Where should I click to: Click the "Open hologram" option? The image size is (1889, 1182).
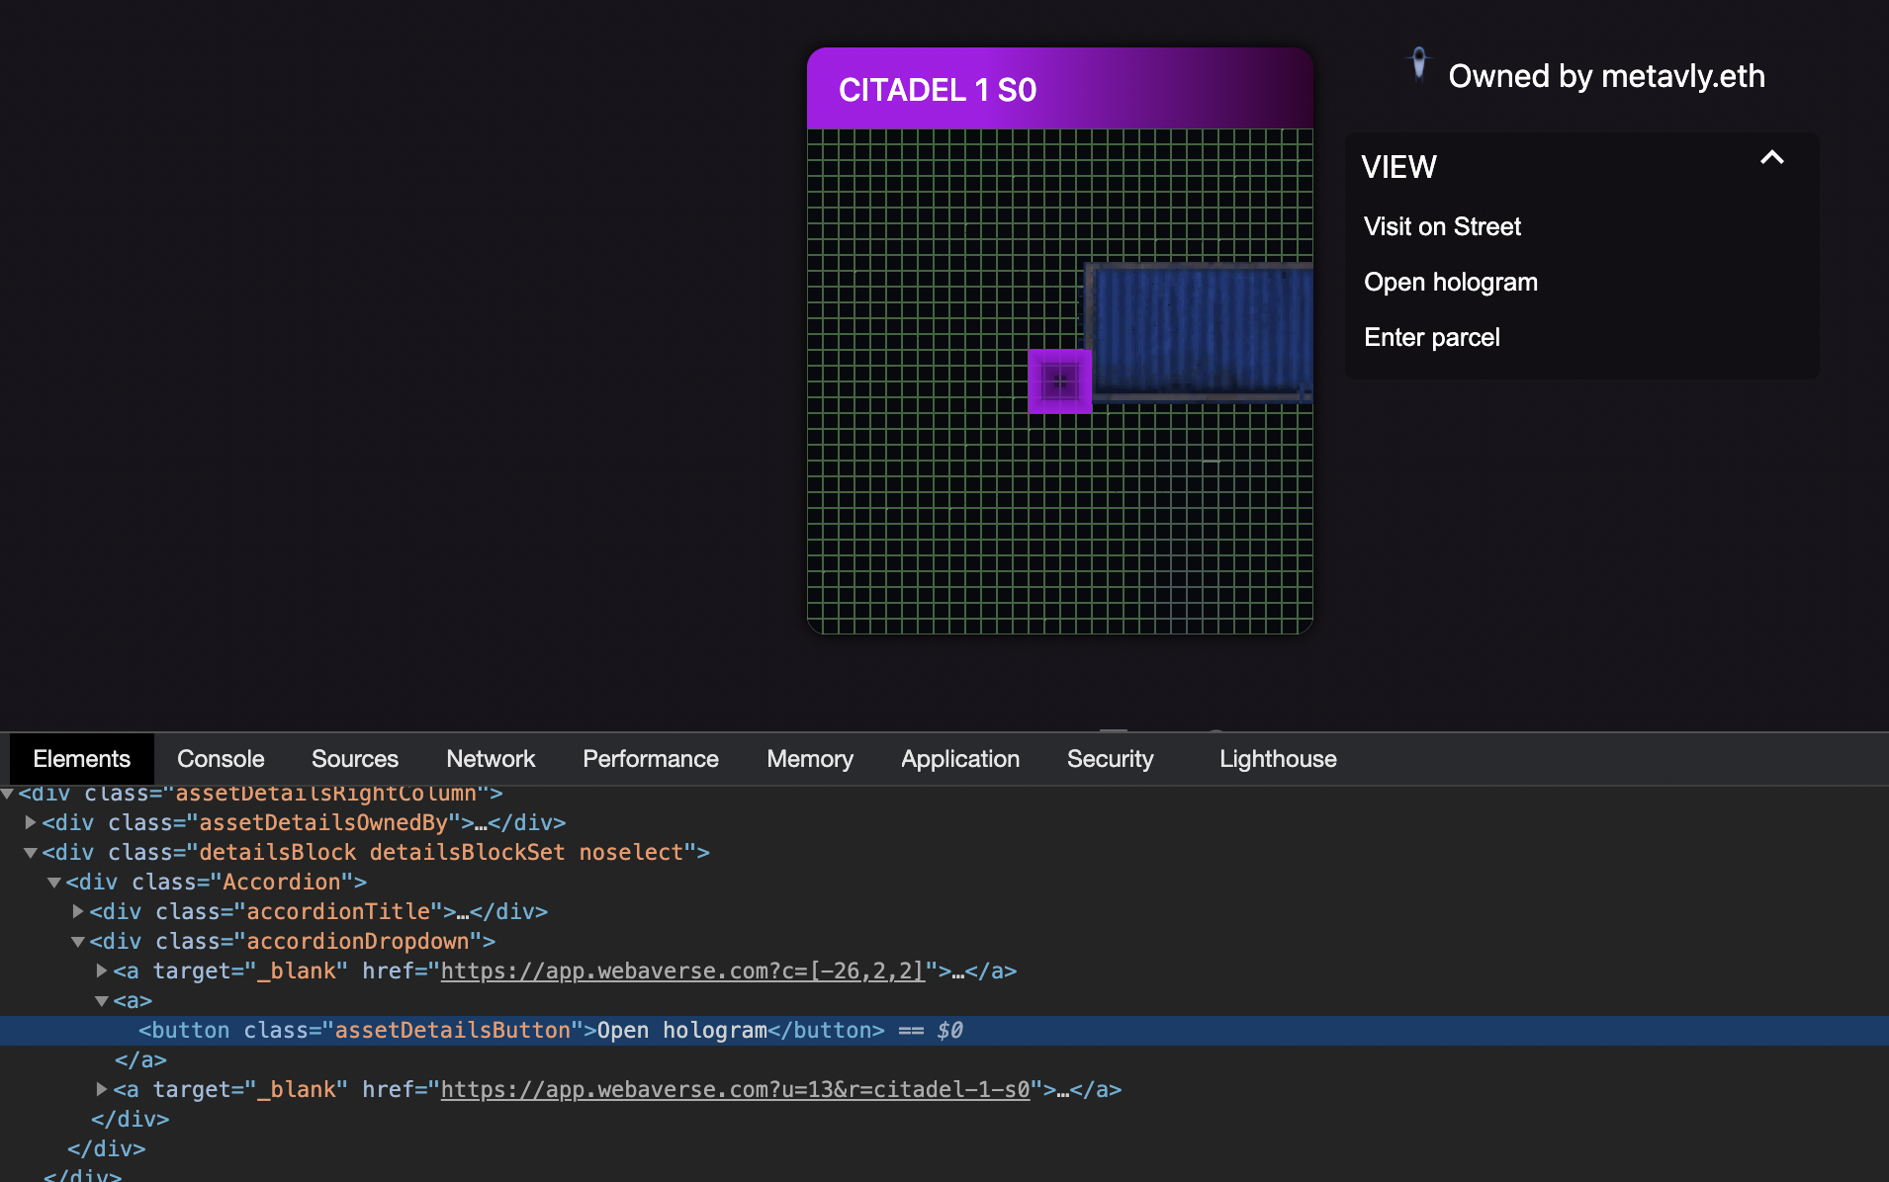tap(1450, 282)
